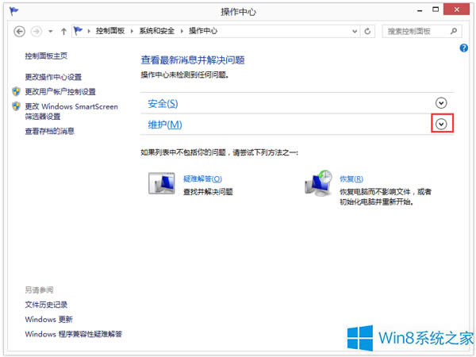The height and width of the screenshot is (357, 476).
Task: Expand 维护 section with chevron button
Action: tap(441, 124)
